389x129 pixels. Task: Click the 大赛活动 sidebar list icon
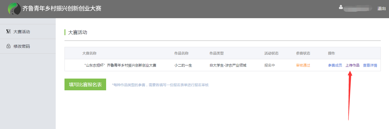coord(8,32)
